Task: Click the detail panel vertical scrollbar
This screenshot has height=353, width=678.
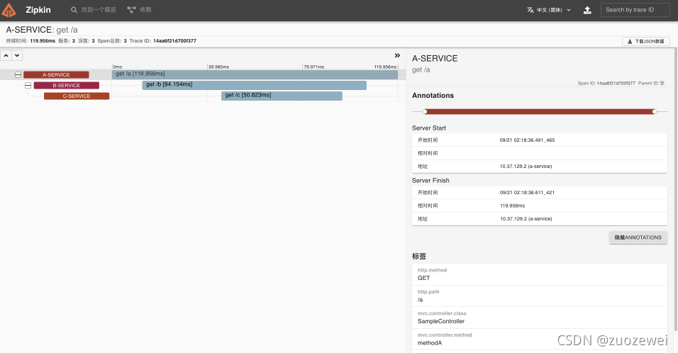Action: click(676, 190)
